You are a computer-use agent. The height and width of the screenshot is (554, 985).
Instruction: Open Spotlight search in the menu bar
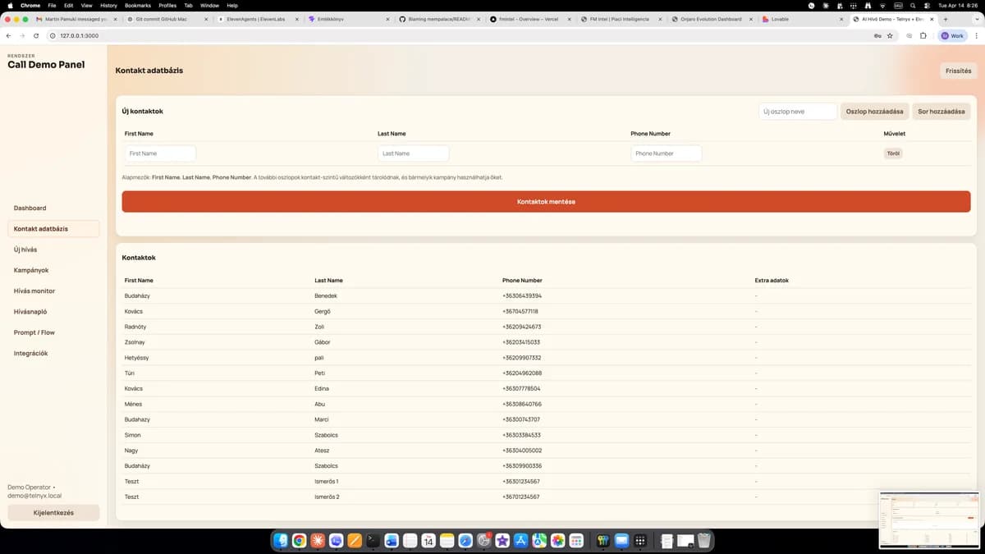(913, 6)
